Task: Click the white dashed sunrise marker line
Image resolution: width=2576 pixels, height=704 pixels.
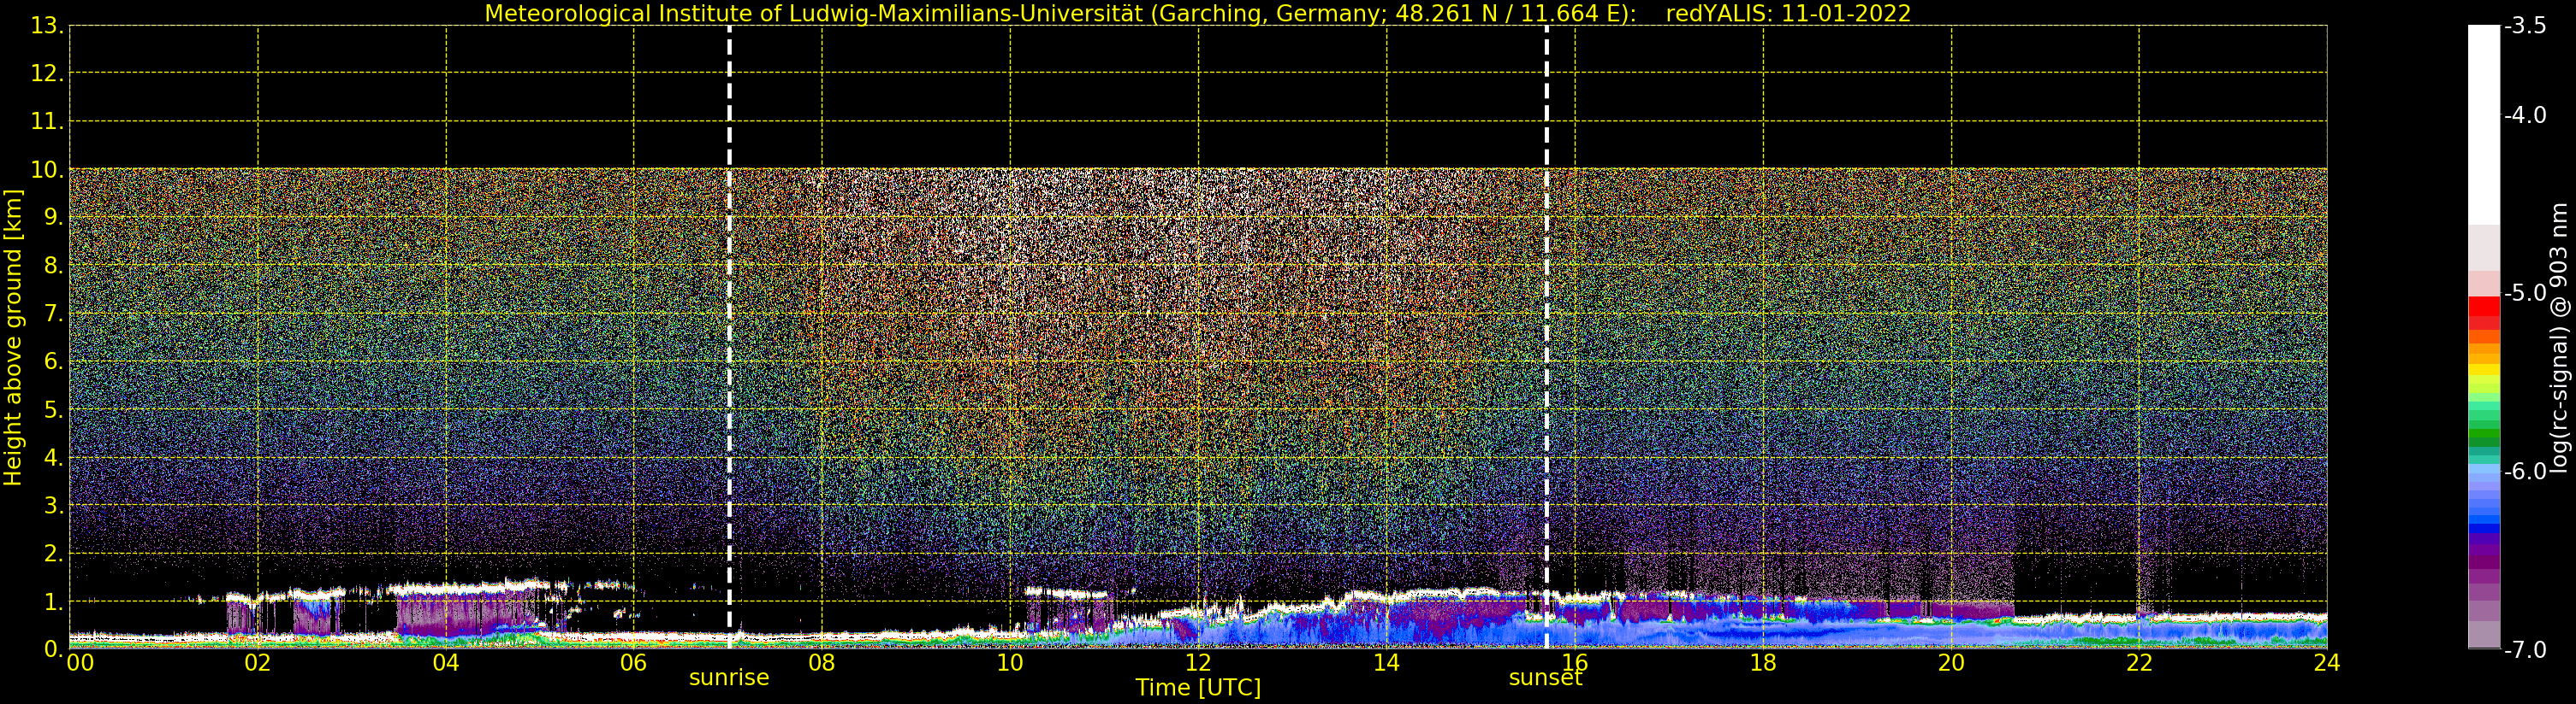Action: 729,337
